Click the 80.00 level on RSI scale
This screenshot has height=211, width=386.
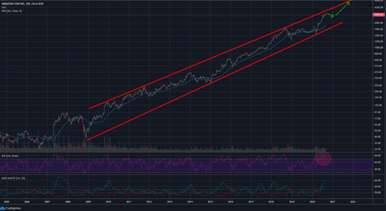378,155
